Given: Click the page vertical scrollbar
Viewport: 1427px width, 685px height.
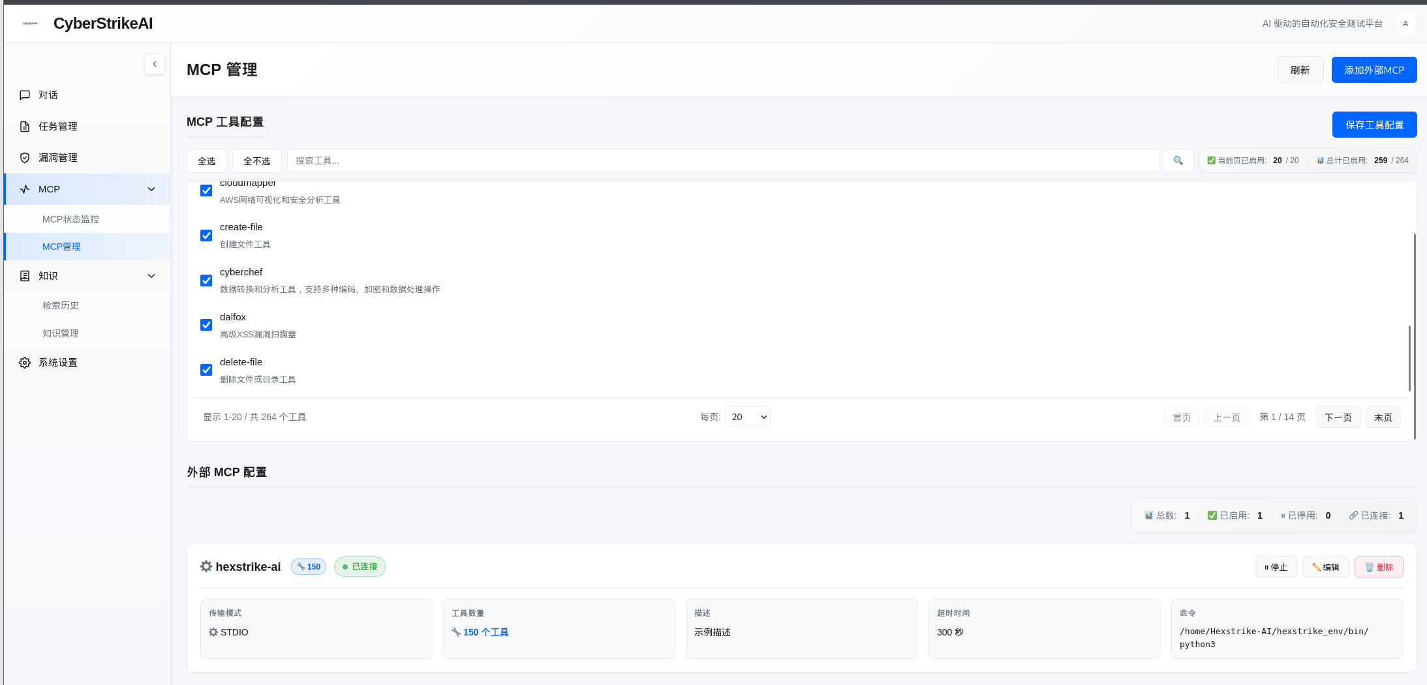Looking at the screenshot, I should click(1415, 336).
